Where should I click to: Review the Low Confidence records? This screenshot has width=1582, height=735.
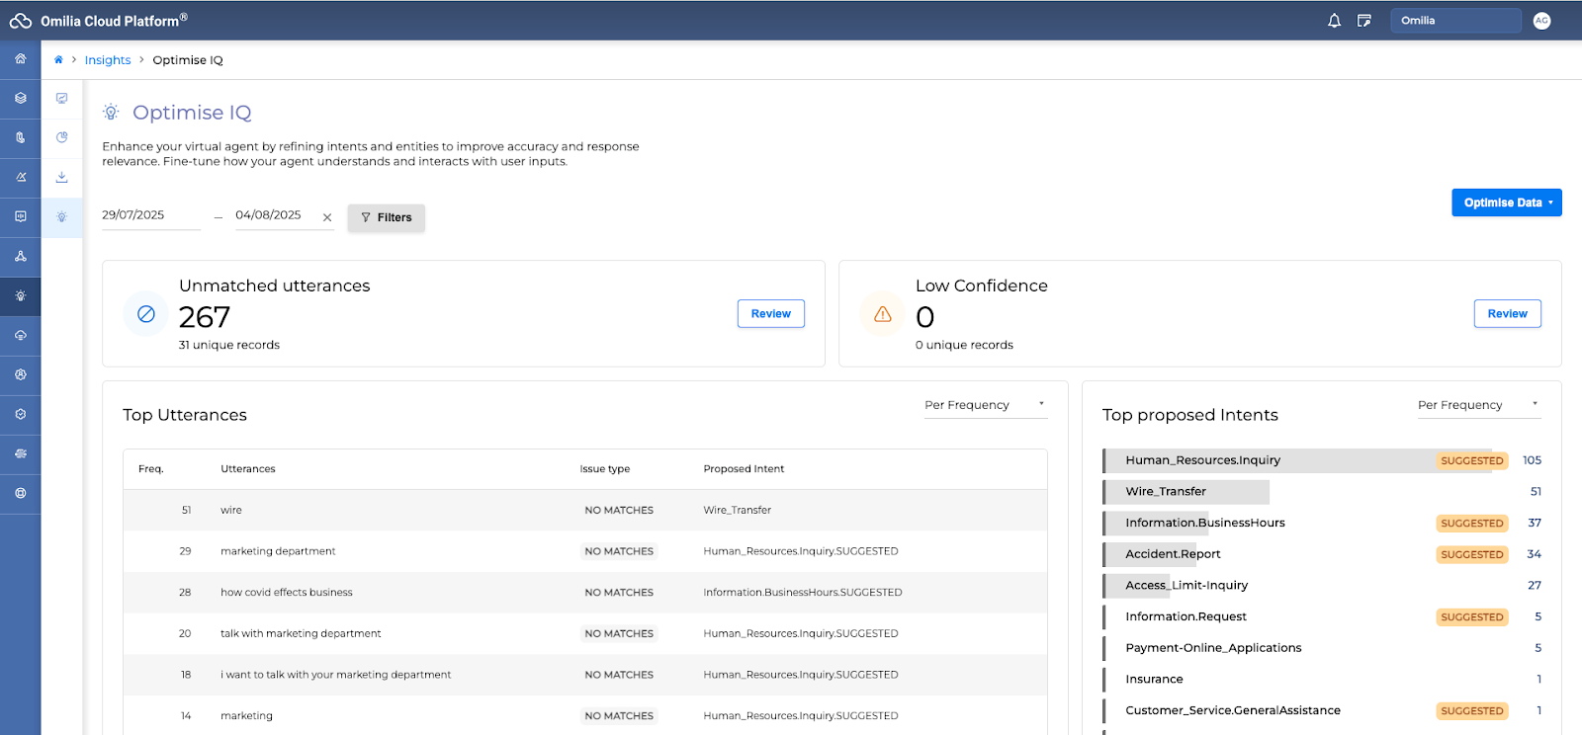1507,314
